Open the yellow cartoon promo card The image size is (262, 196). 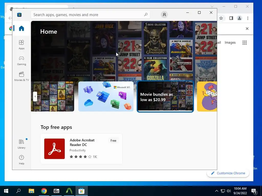point(207,96)
